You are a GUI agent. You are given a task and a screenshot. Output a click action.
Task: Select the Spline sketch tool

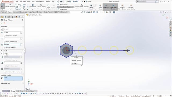click(x=24, y=5)
